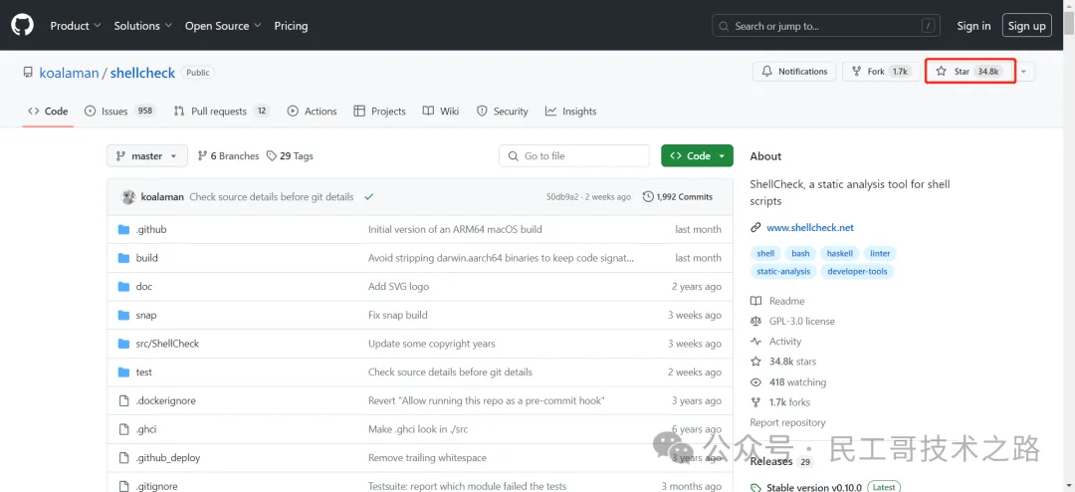The height and width of the screenshot is (492, 1075).
Task: Expand the Star lists dropdown arrow
Action: [1025, 72]
